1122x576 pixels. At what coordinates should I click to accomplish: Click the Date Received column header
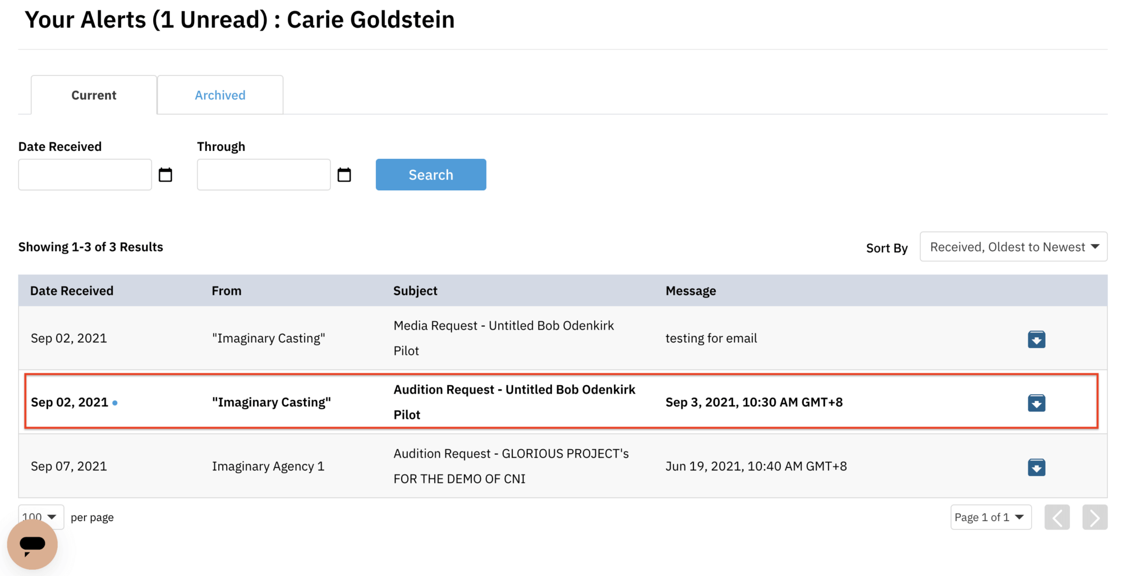point(71,290)
